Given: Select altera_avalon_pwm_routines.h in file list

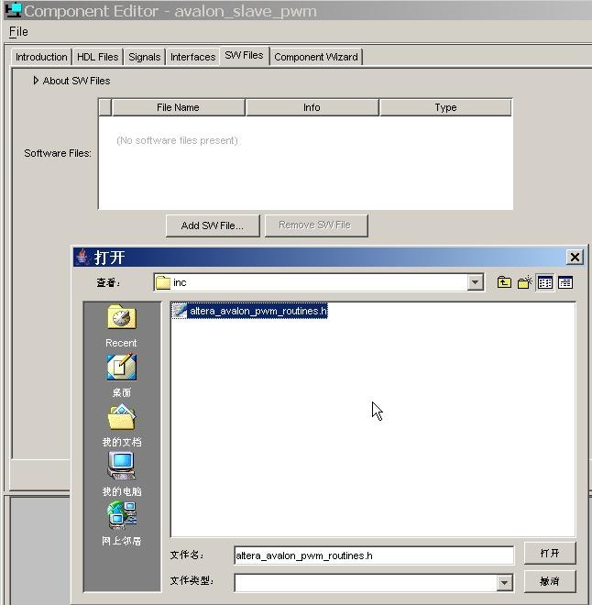Looking at the screenshot, I should point(258,312).
